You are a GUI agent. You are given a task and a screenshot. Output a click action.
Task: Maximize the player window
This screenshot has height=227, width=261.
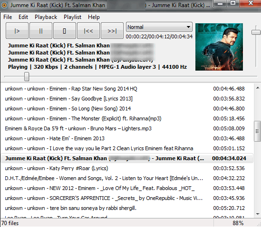click(233, 3)
